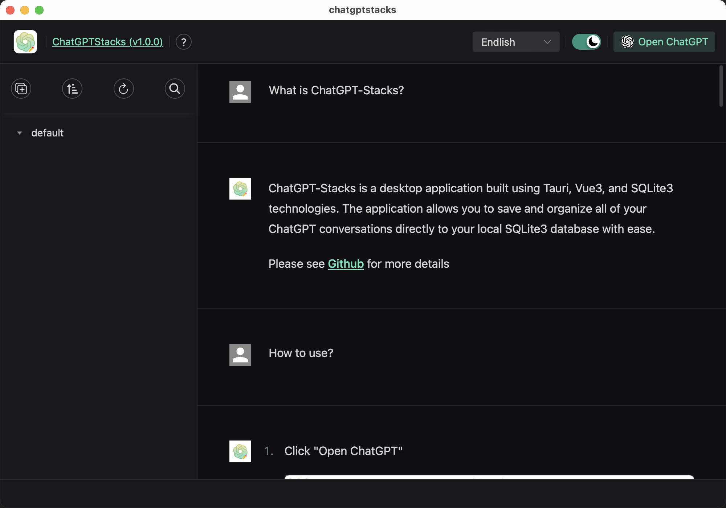Click the sort order icon in sidebar
Viewport: 726px width, 508px height.
(x=72, y=89)
